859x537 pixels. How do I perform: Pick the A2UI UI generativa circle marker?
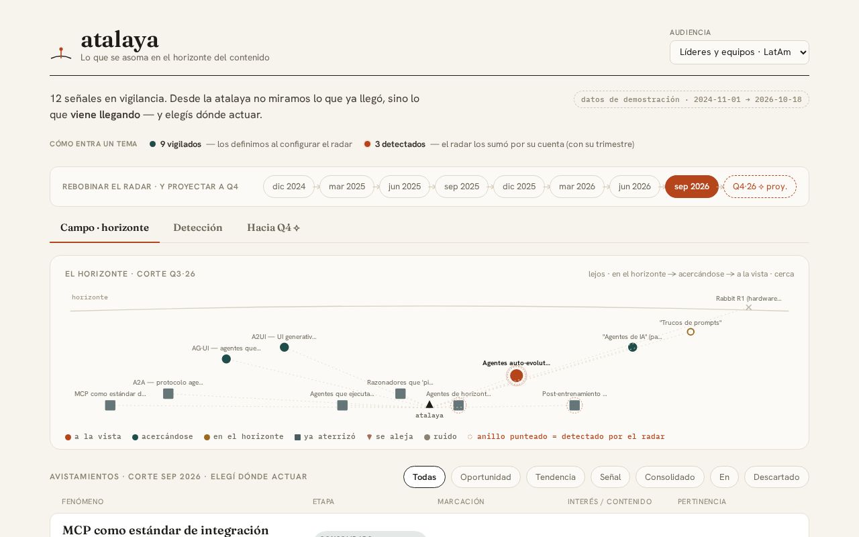285,347
